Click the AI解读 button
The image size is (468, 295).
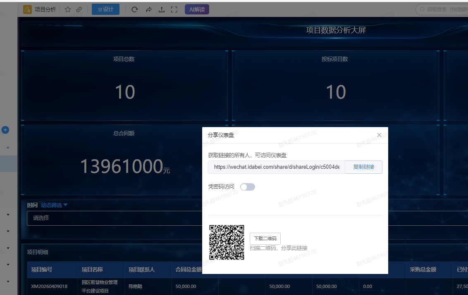pos(197,9)
